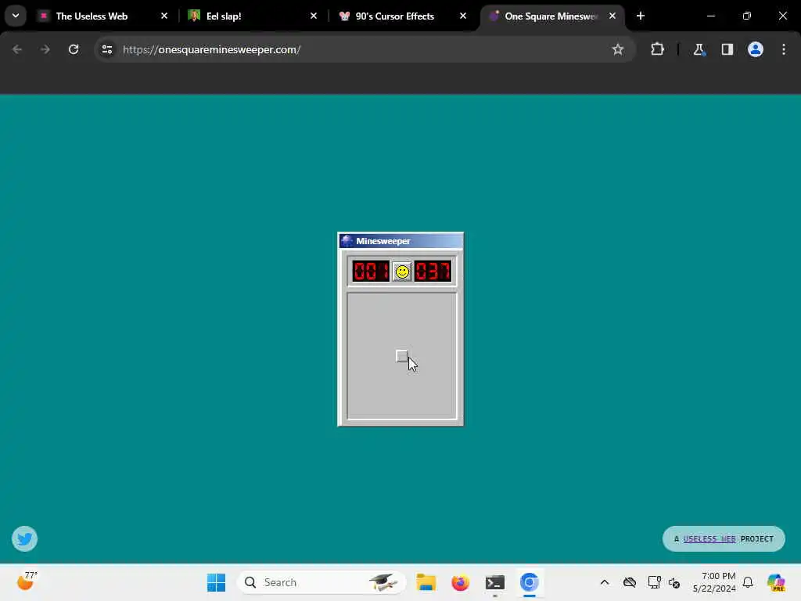Click the Minesweeper title bar text

[383, 241]
